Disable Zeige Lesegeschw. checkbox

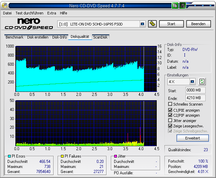tap(170, 126)
